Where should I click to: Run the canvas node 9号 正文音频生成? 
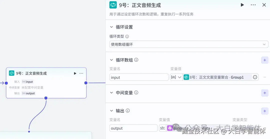coord(75,73)
